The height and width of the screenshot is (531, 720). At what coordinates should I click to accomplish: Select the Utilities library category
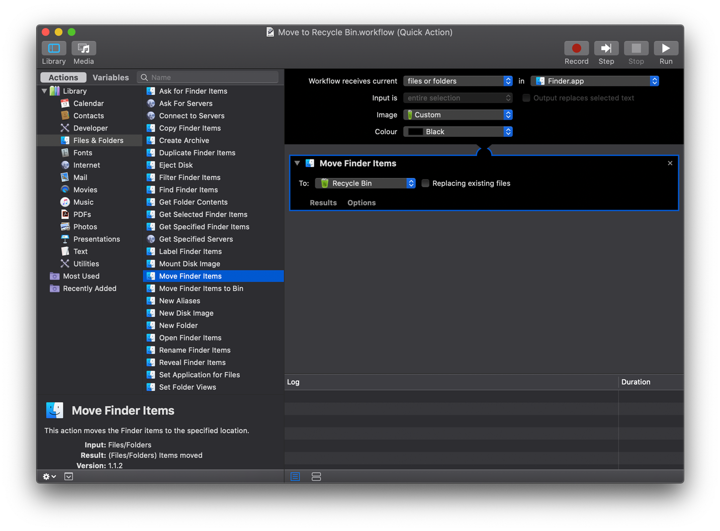pos(89,263)
